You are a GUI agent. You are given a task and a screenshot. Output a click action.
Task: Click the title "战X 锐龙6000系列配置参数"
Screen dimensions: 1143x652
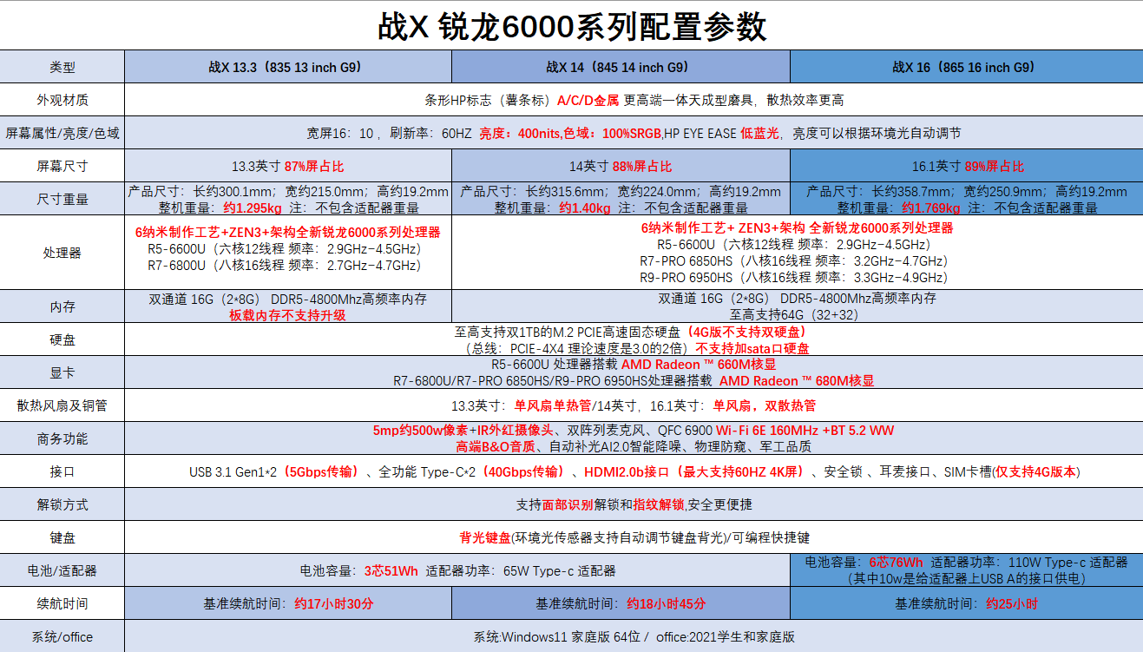click(572, 26)
